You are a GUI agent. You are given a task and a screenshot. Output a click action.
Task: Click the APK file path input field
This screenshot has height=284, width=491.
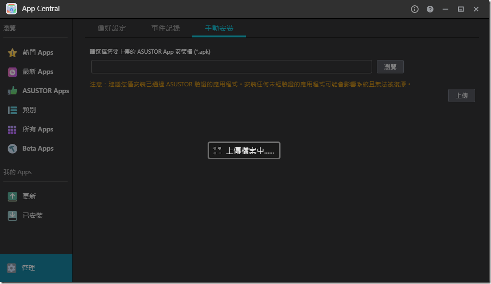(x=232, y=67)
